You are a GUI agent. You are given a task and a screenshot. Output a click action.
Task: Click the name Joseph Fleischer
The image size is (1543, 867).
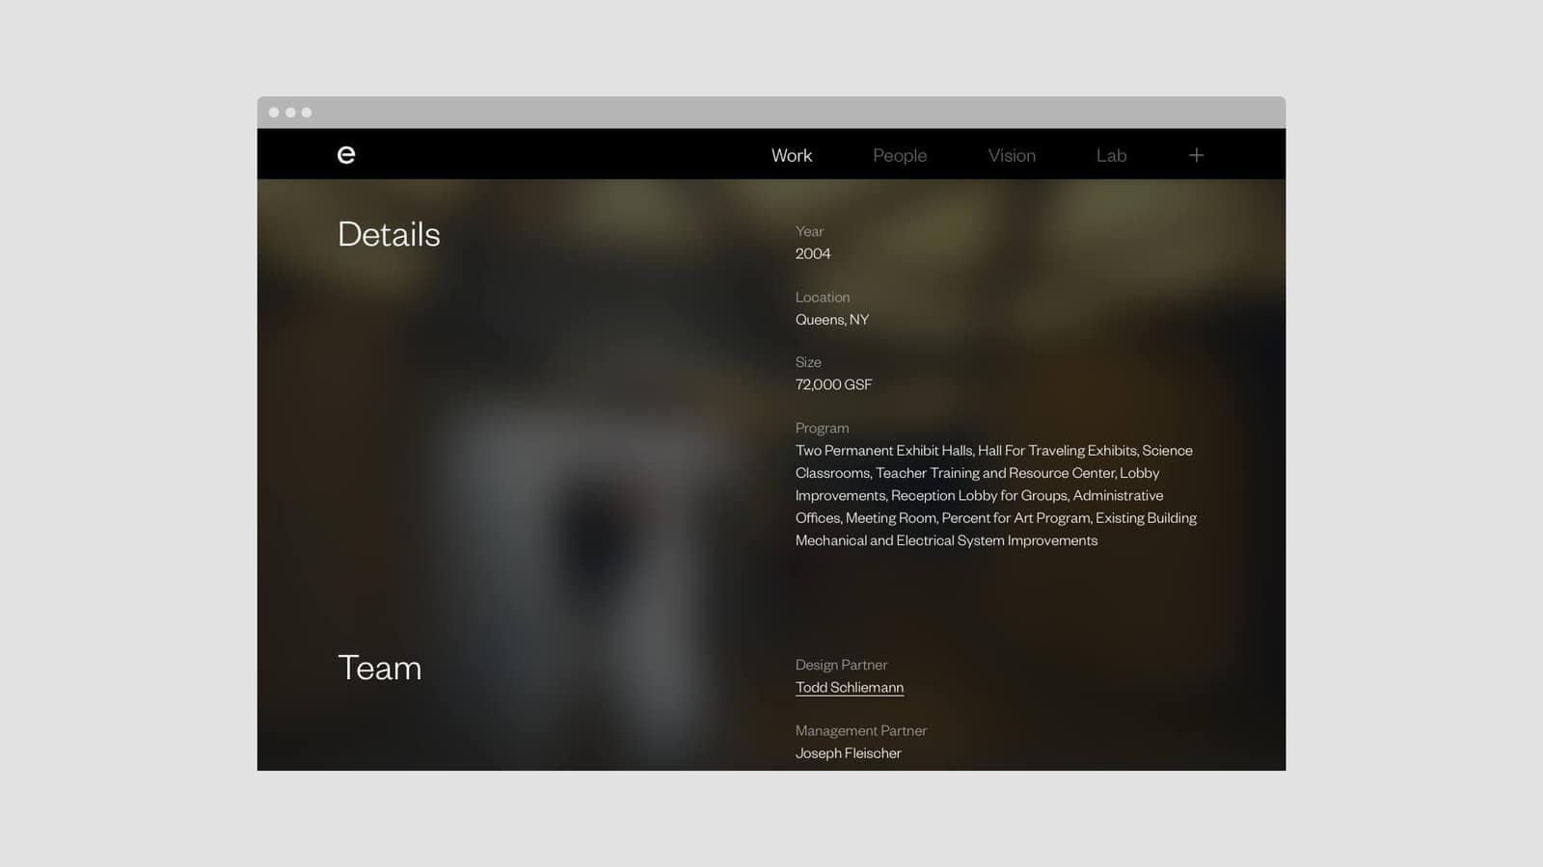click(x=848, y=752)
